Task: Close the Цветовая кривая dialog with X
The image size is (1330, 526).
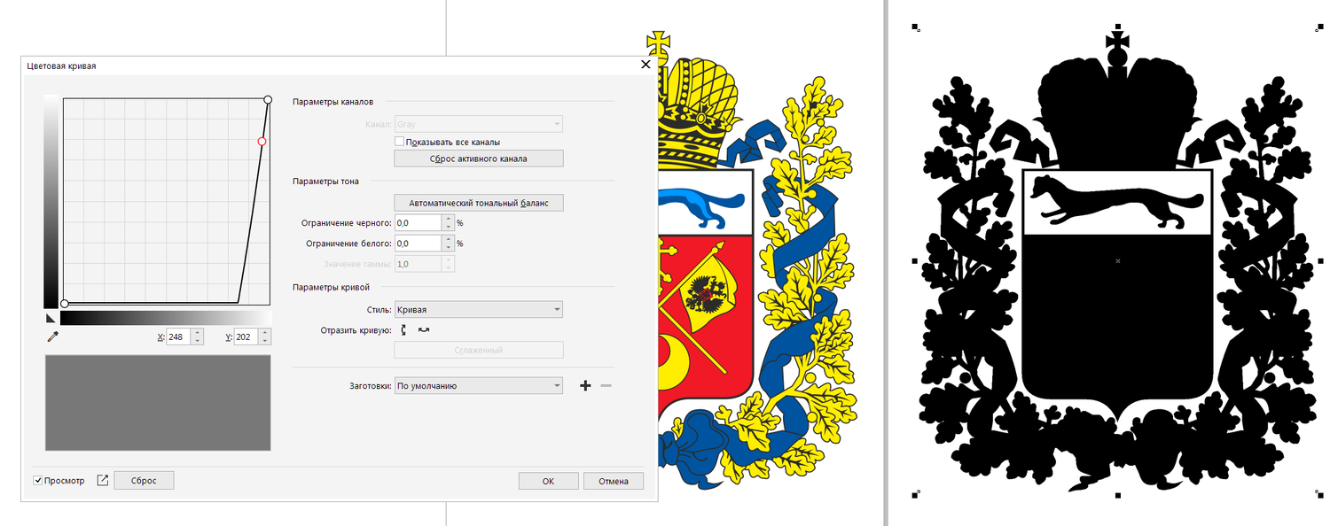Action: coord(645,65)
